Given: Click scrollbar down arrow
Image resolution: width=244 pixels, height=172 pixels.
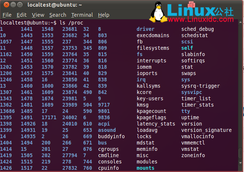Looking at the screenshot, I should (240, 163).
